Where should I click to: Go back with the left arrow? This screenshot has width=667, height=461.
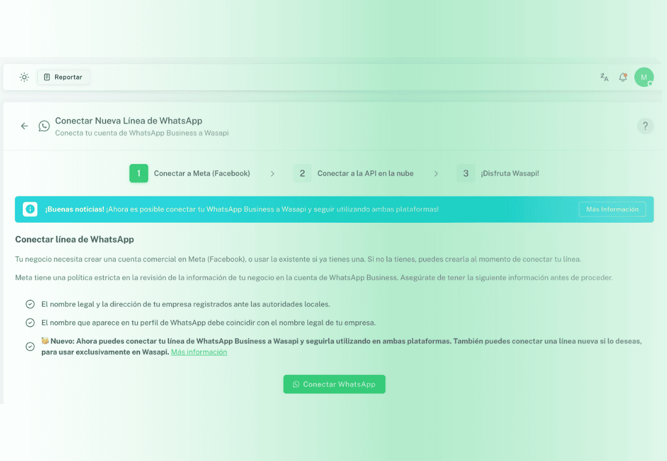coord(24,126)
